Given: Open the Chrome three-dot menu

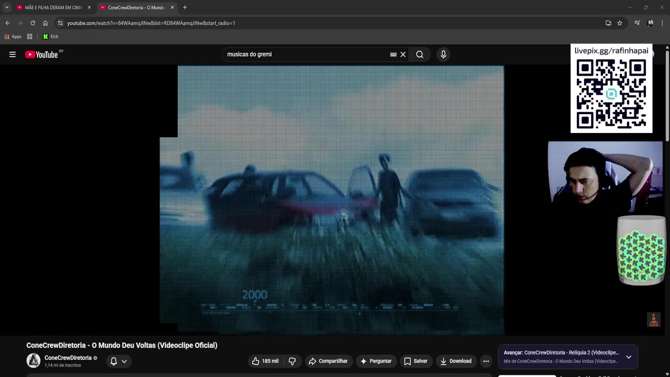Looking at the screenshot, I should pos(662,23).
